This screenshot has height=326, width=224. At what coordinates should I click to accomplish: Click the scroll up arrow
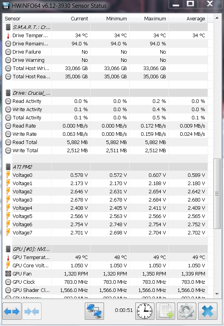click(217, 18)
